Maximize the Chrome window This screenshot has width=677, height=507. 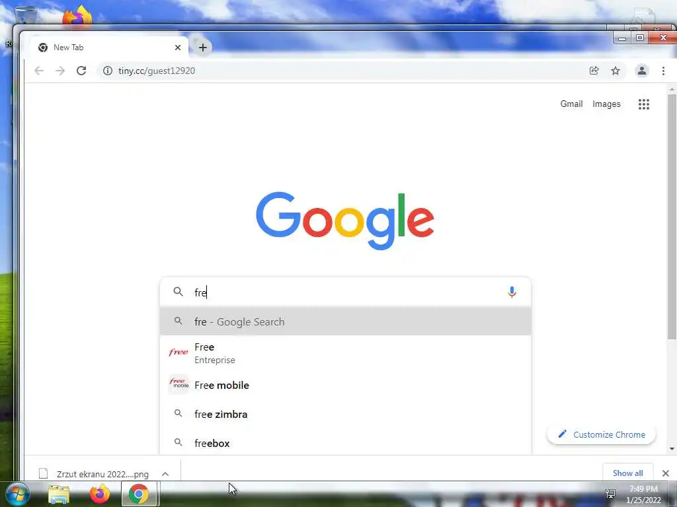pyautogui.click(x=640, y=38)
